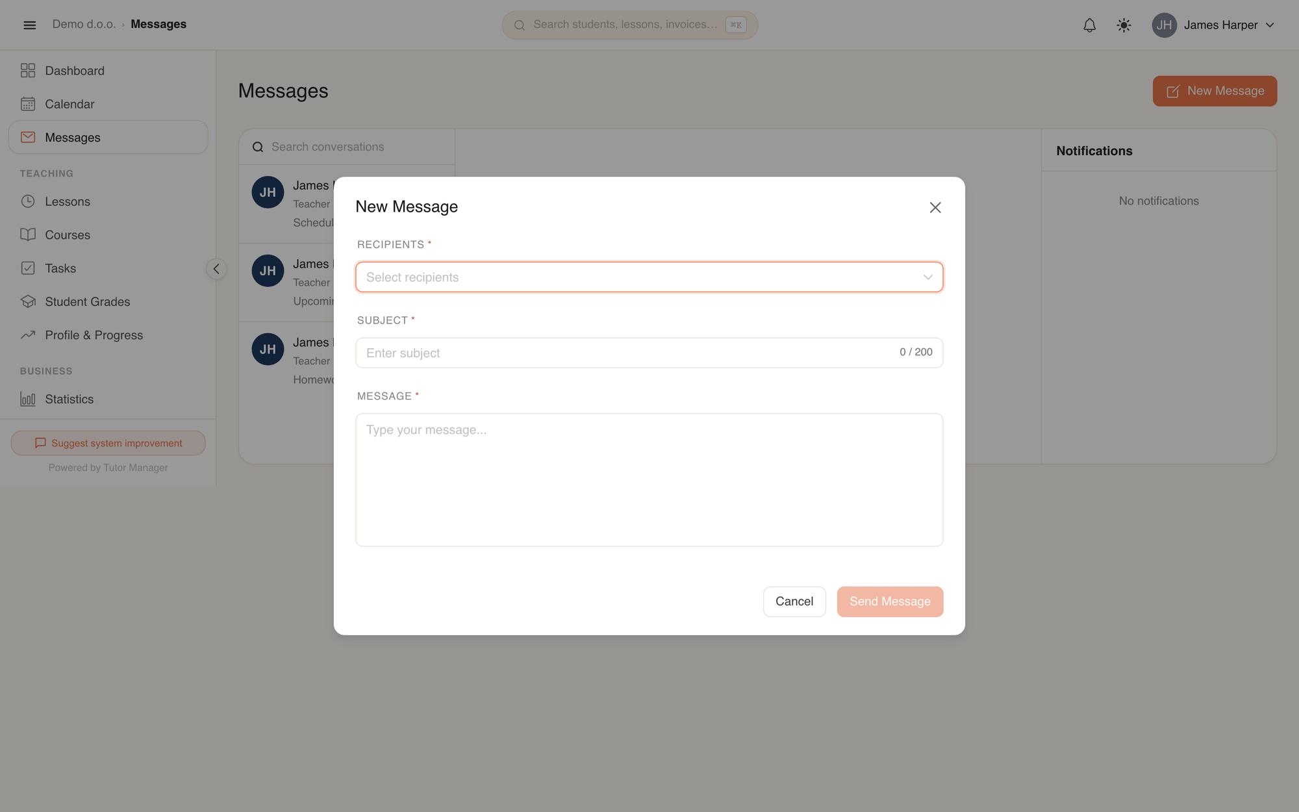This screenshot has height=812, width=1299.
Task: Open the Dashboard menu item
Action: 108,70
